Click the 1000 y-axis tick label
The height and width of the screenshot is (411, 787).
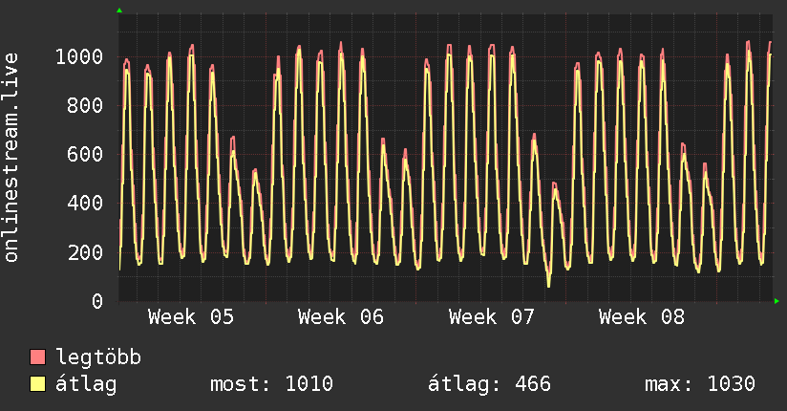click(x=78, y=57)
